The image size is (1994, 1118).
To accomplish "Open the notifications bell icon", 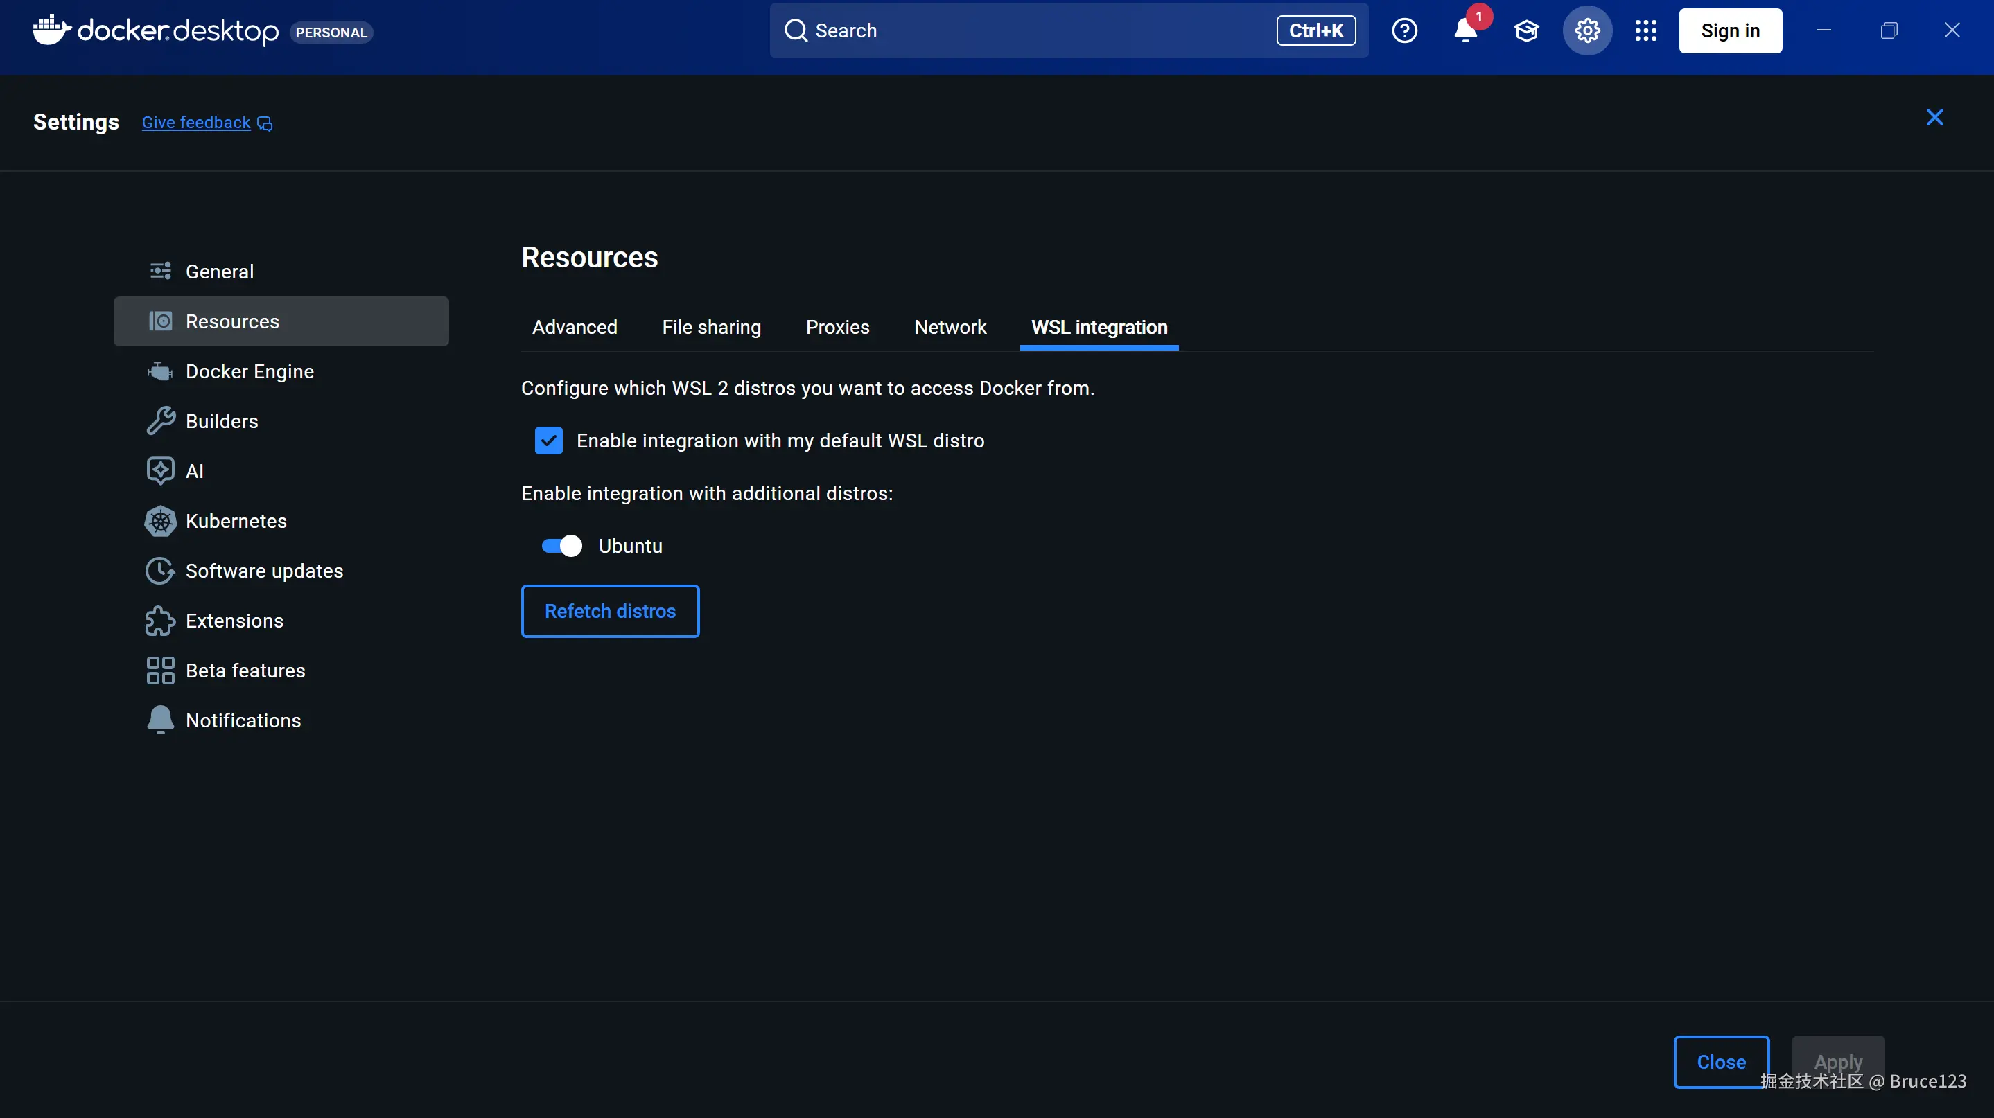I will [x=1465, y=31].
